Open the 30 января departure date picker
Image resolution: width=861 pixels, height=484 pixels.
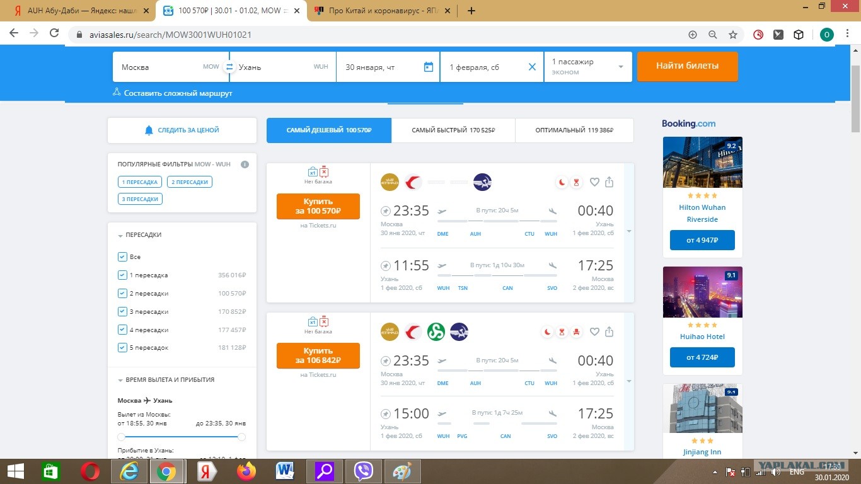(388, 67)
